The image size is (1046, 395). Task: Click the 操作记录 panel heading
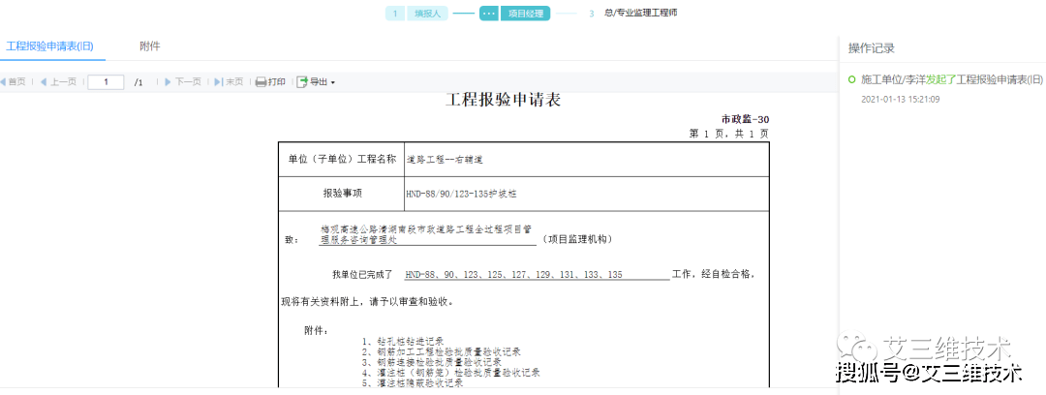pyautogui.click(x=872, y=48)
